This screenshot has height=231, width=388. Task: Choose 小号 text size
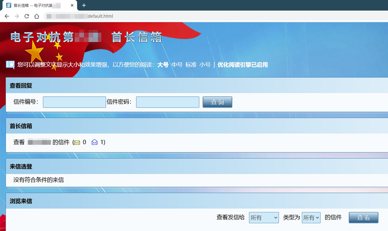tap(205, 65)
